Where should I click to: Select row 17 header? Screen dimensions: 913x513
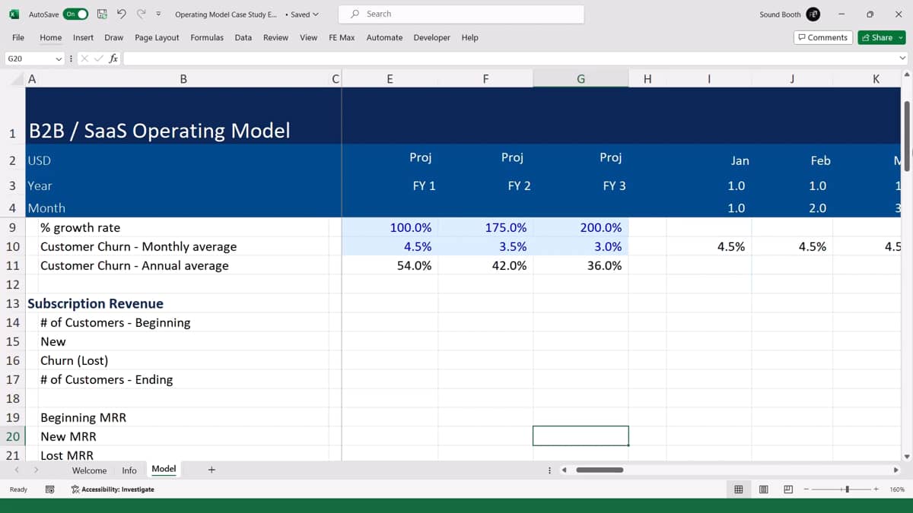click(x=12, y=379)
